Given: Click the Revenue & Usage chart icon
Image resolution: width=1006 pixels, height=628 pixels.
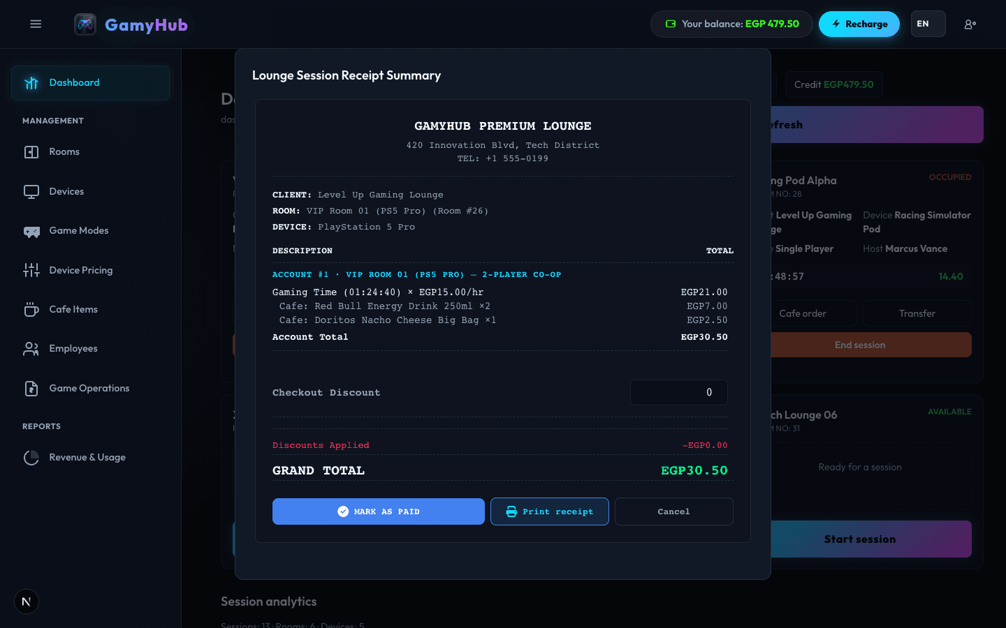Looking at the screenshot, I should 31,458.
